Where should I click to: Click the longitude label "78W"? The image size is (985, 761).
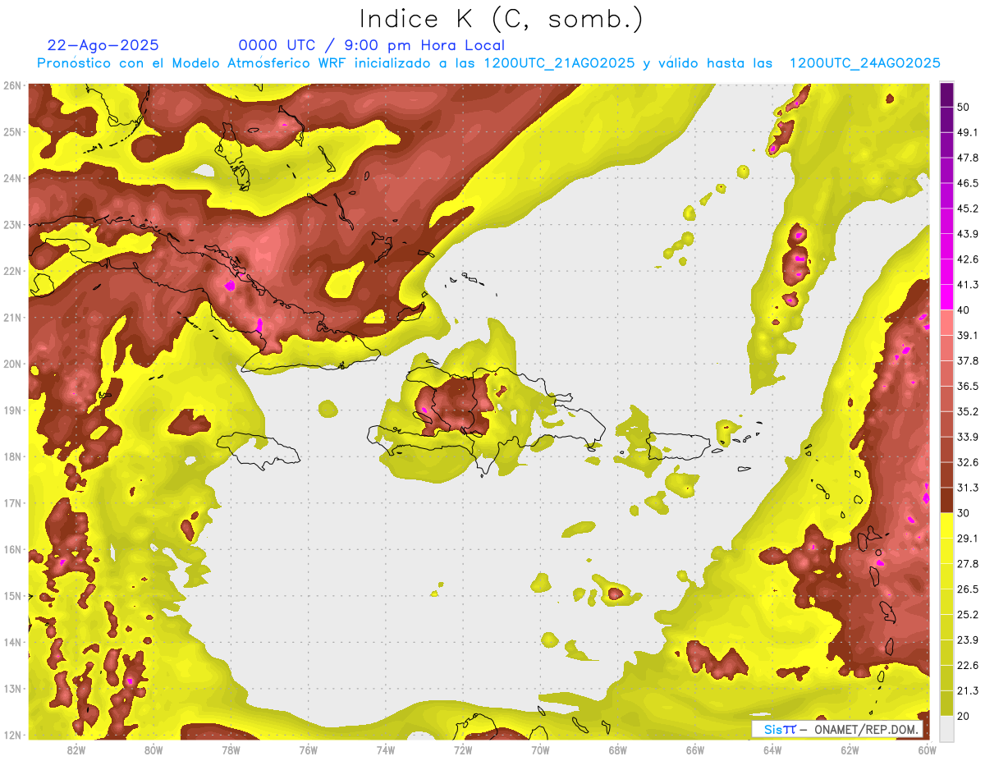(231, 750)
